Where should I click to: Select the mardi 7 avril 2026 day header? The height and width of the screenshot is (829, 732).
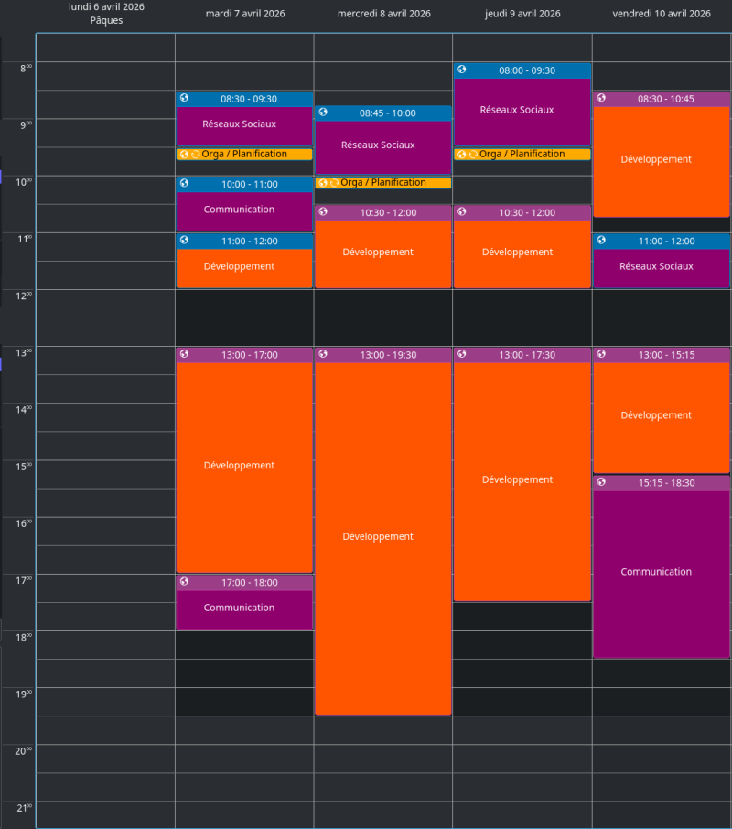[245, 14]
